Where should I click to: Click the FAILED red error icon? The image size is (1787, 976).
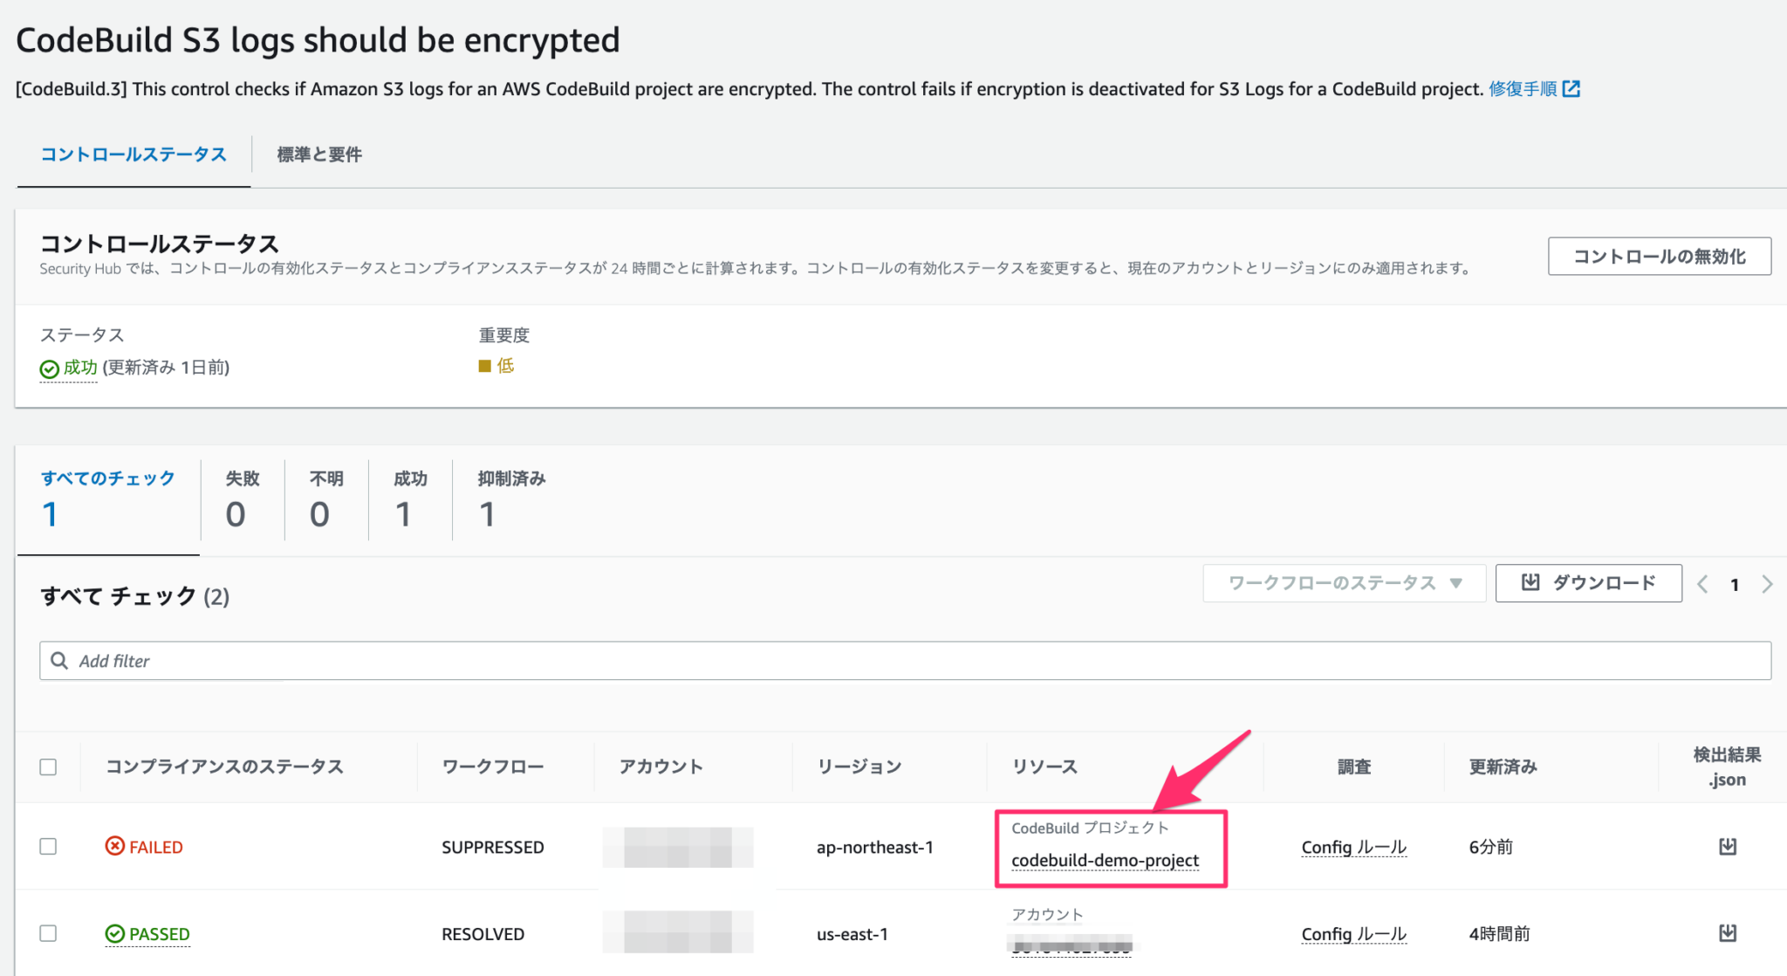click(x=113, y=846)
